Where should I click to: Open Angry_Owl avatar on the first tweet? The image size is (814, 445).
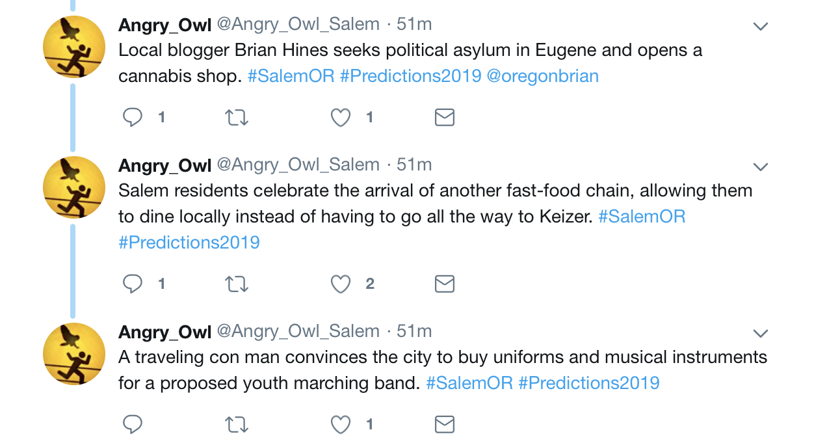pos(73,47)
